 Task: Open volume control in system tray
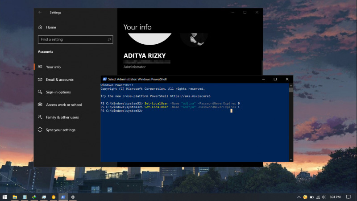324,197
